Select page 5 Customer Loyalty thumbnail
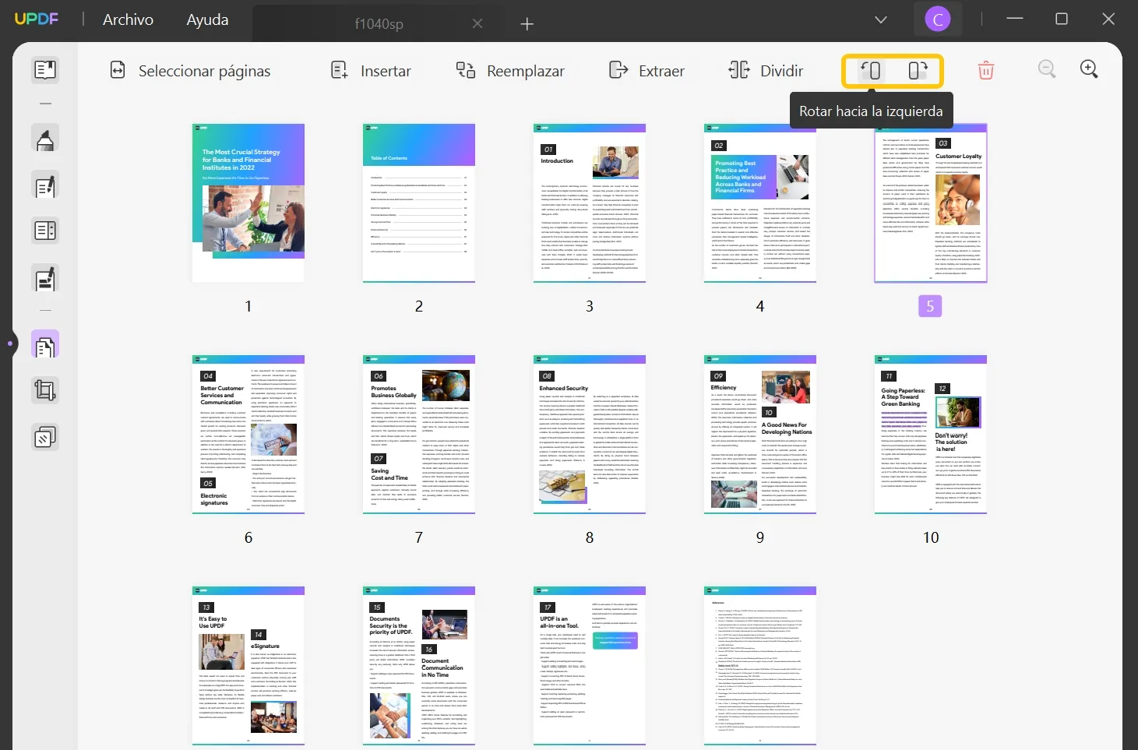 (x=931, y=202)
